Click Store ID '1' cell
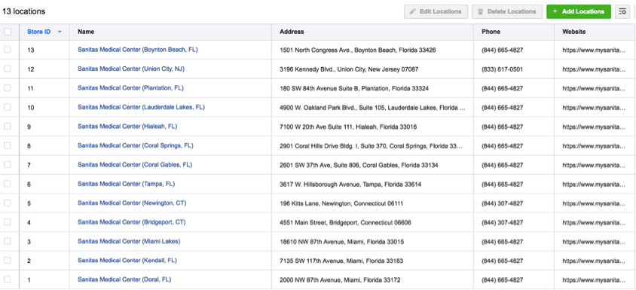 point(29,280)
